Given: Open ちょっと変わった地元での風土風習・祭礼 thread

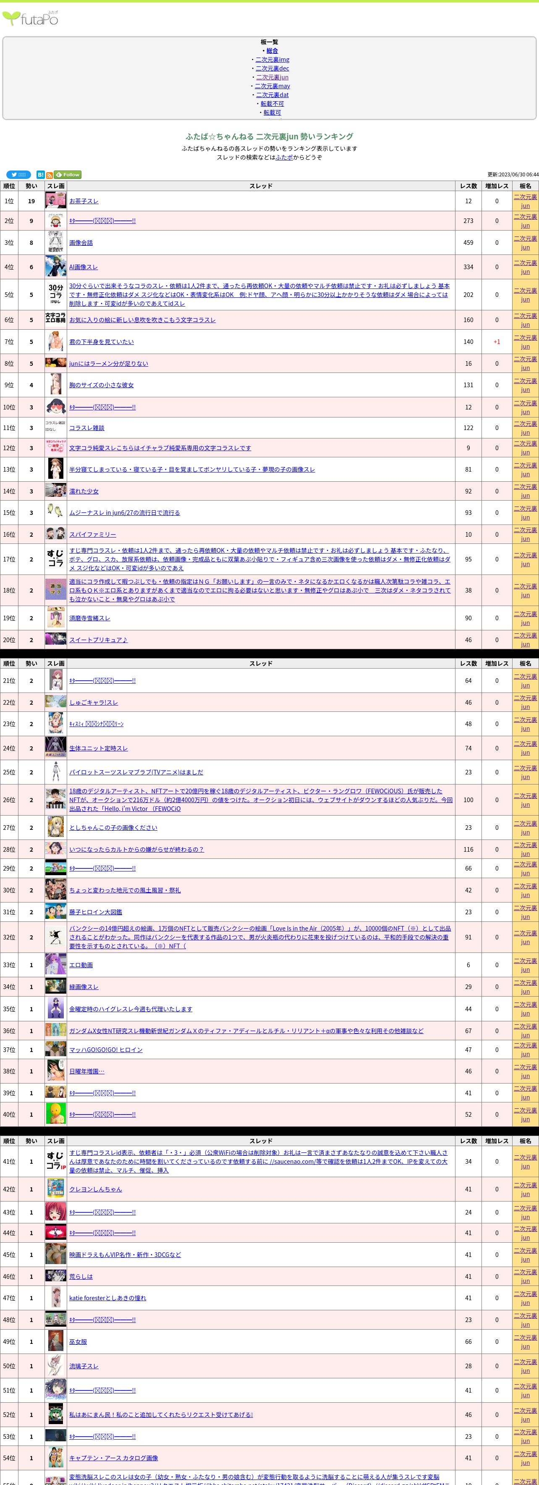Looking at the screenshot, I should [x=125, y=891].
